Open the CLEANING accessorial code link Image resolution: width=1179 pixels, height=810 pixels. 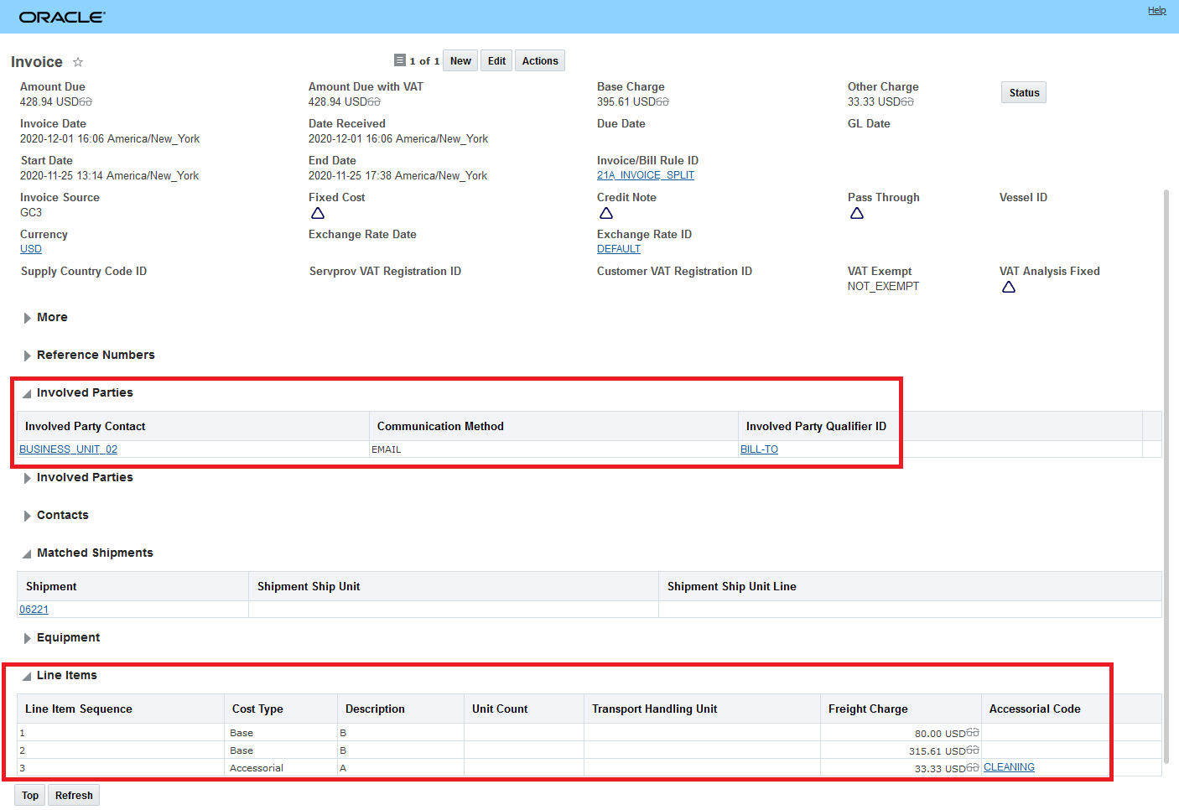click(x=1009, y=767)
